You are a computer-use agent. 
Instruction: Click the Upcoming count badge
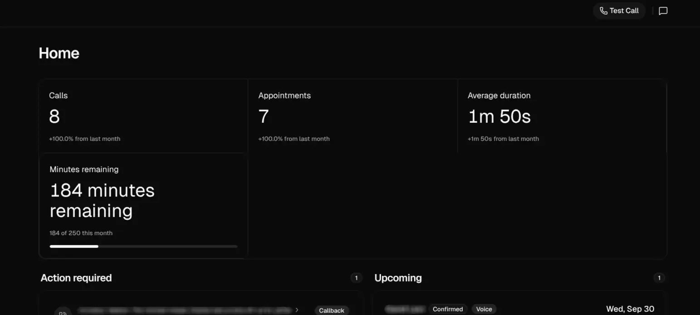(x=659, y=278)
